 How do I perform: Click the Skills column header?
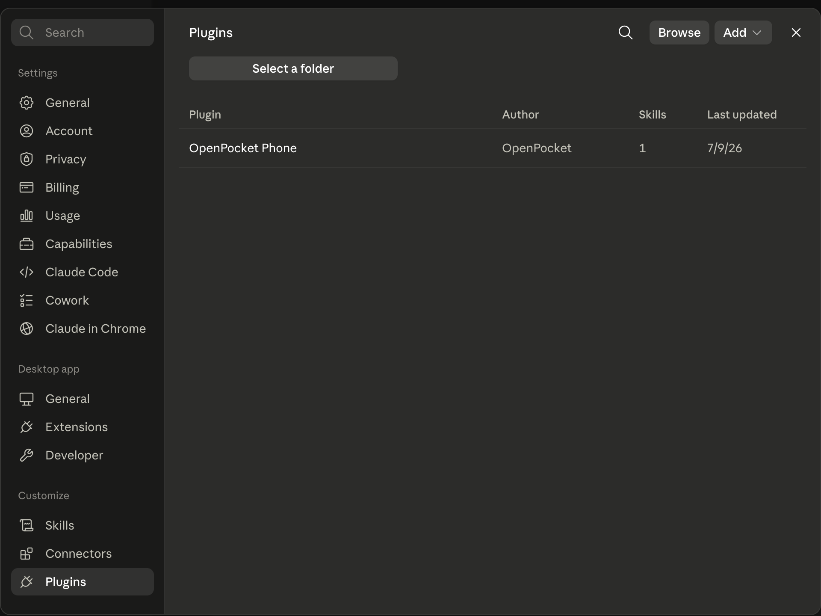(652, 115)
